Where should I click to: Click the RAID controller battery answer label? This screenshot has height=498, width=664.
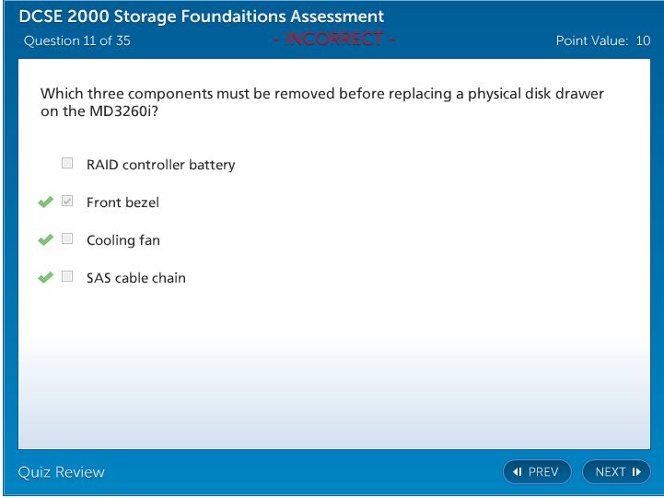tap(160, 166)
